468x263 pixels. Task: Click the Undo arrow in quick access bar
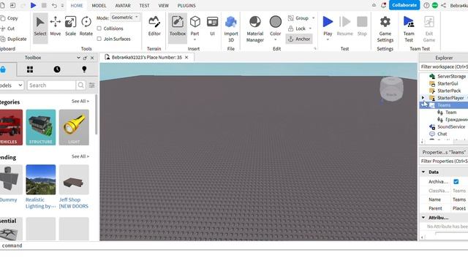pos(54,5)
